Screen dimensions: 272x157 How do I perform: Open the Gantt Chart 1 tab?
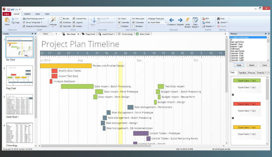pos(106,34)
